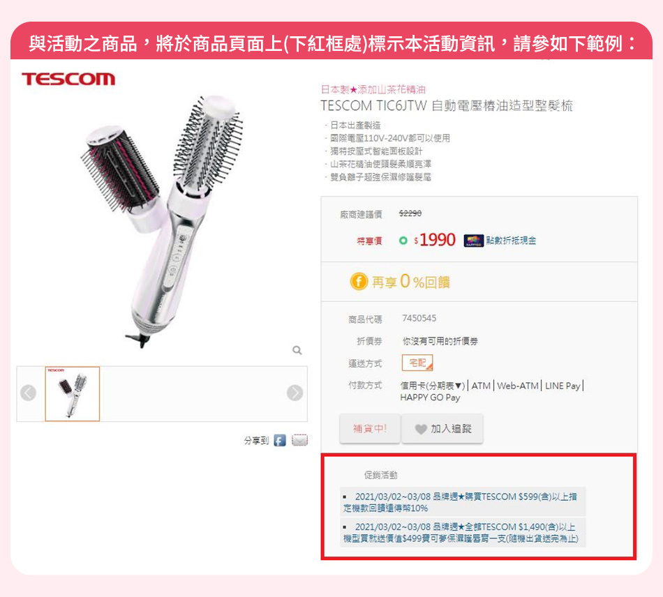Screen dimensions: 663x597
Task: Open the 信用卡(分期表▼) installment dropdown
Action: point(433,386)
